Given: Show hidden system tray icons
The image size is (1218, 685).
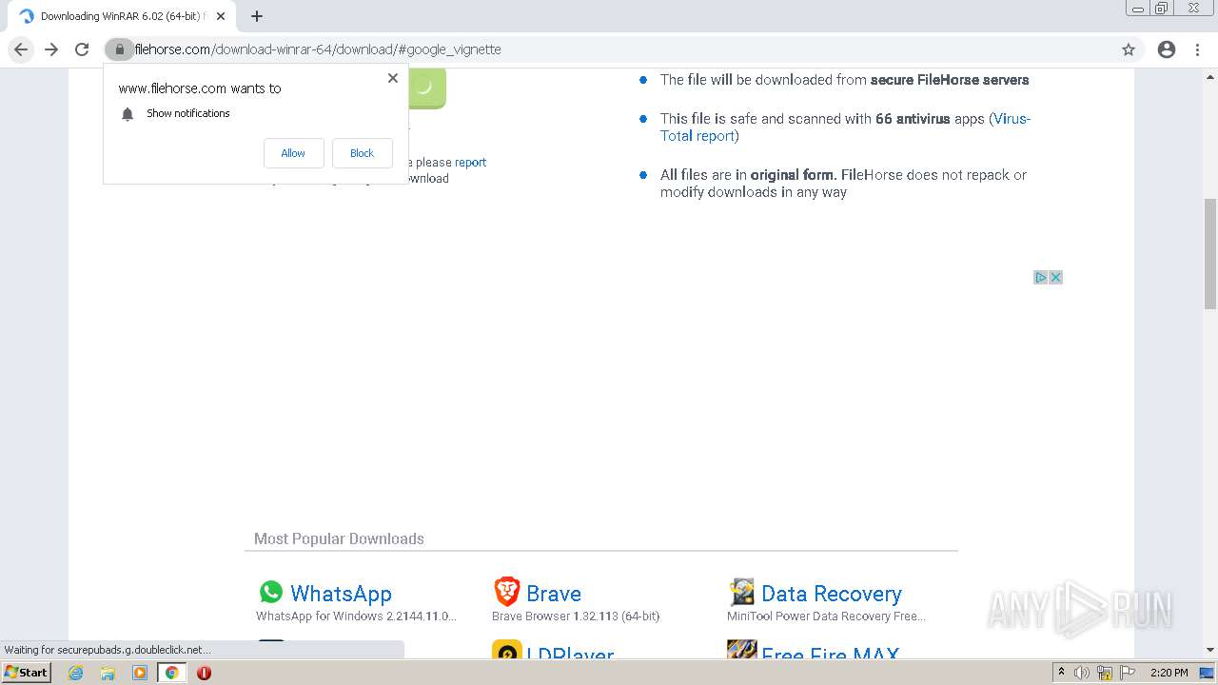Looking at the screenshot, I should click(1061, 673).
